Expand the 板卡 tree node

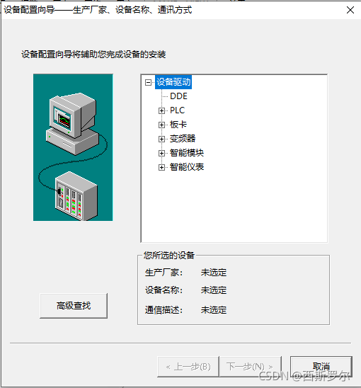(x=161, y=125)
